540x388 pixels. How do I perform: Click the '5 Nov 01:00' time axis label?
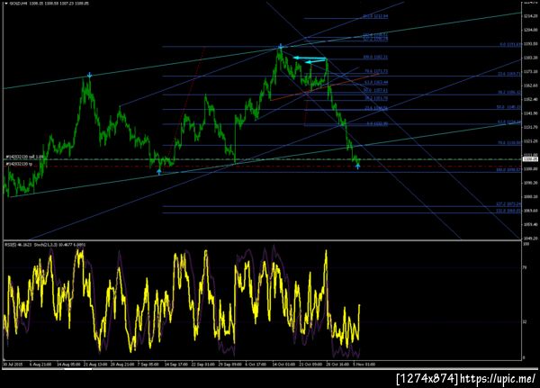(x=364, y=365)
